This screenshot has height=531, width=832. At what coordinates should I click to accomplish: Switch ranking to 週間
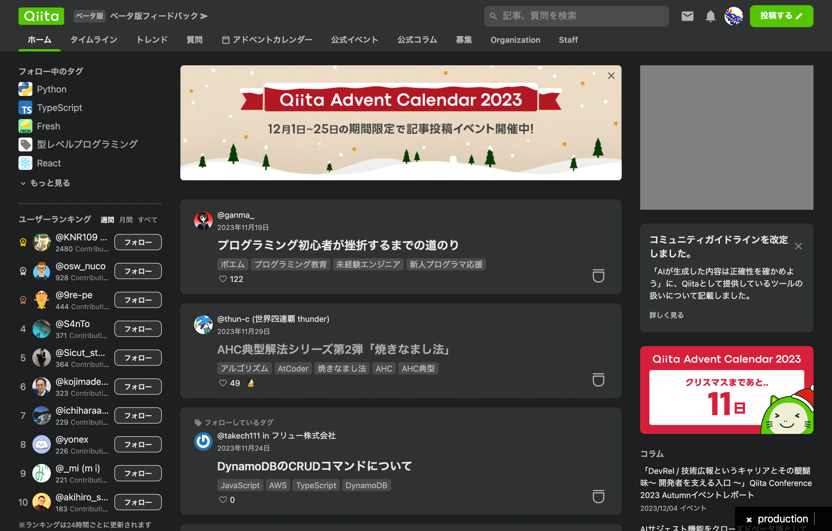pyautogui.click(x=107, y=220)
